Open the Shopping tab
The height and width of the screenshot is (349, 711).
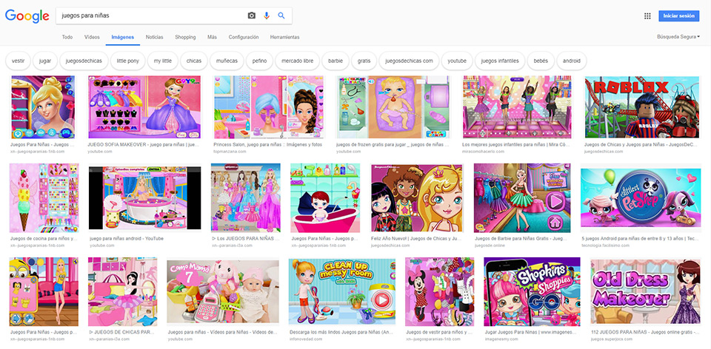tap(185, 37)
